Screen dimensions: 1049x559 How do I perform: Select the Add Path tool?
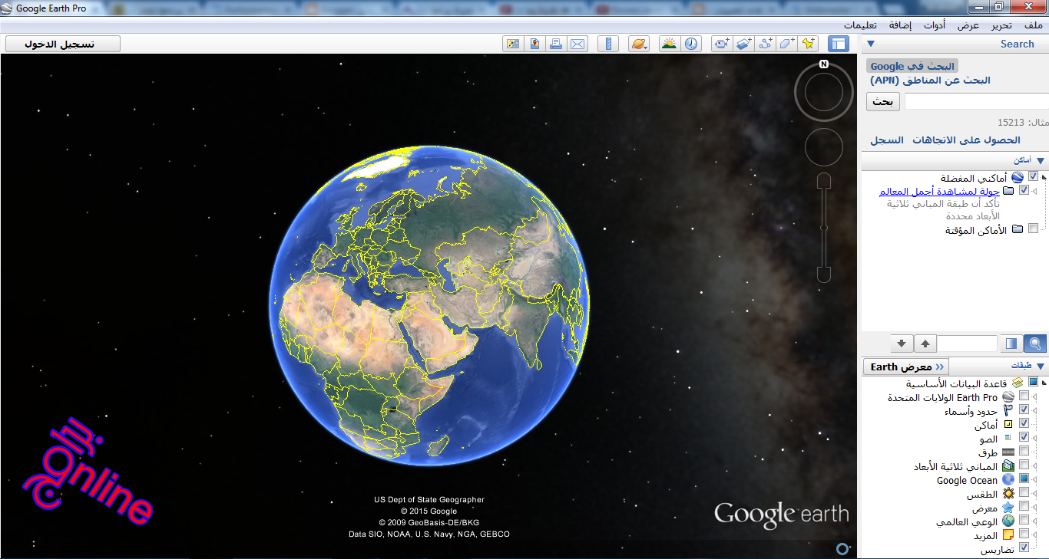765,44
